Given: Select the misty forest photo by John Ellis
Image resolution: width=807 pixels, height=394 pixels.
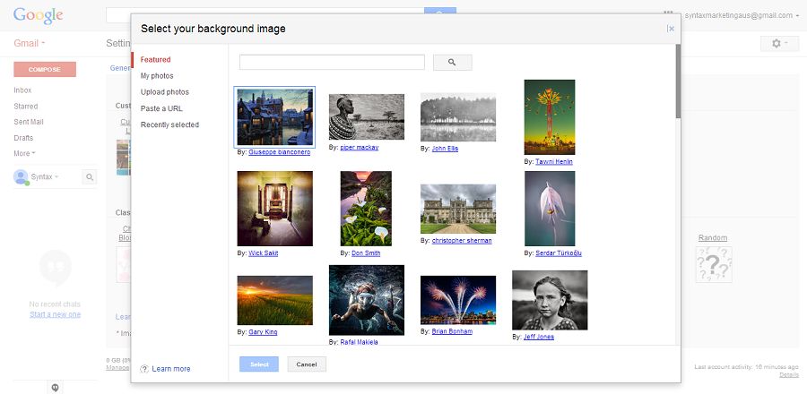Looking at the screenshot, I should pyautogui.click(x=458, y=117).
